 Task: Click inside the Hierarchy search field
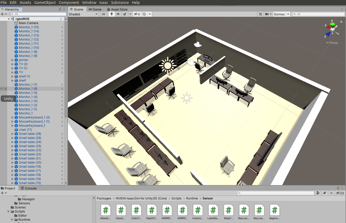[x=38, y=14]
